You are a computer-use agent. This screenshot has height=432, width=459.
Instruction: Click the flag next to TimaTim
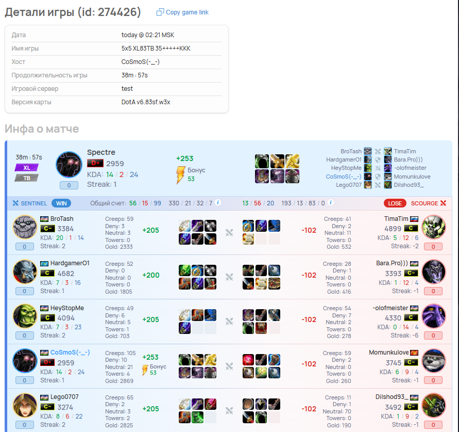[414, 219]
